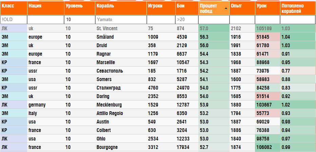Sort by Игроки column header
Viewport: 316px width, 152px height.
click(x=161, y=8)
